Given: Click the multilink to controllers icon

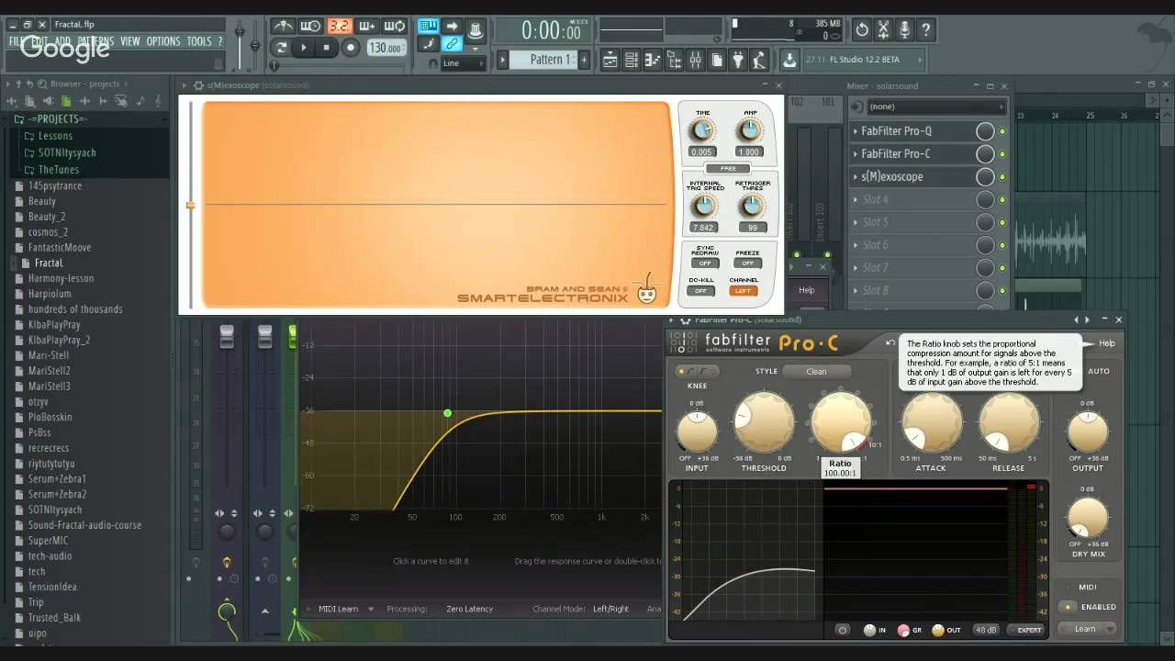Looking at the screenshot, I should (x=453, y=44).
